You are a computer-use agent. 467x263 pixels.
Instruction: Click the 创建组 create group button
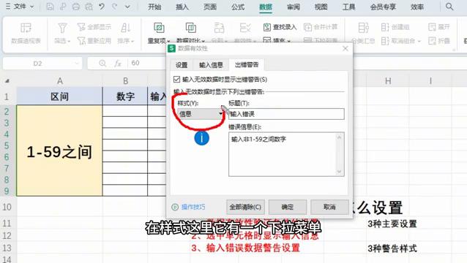pos(395,27)
